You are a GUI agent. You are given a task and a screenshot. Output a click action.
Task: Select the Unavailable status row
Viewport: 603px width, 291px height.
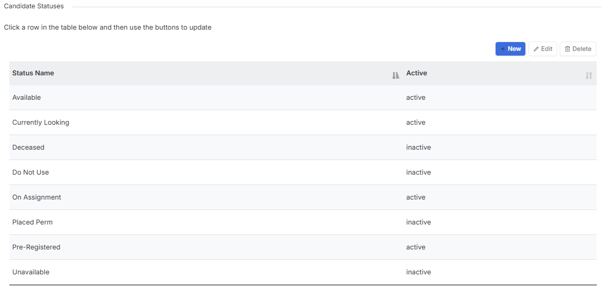tap(303, 272)
